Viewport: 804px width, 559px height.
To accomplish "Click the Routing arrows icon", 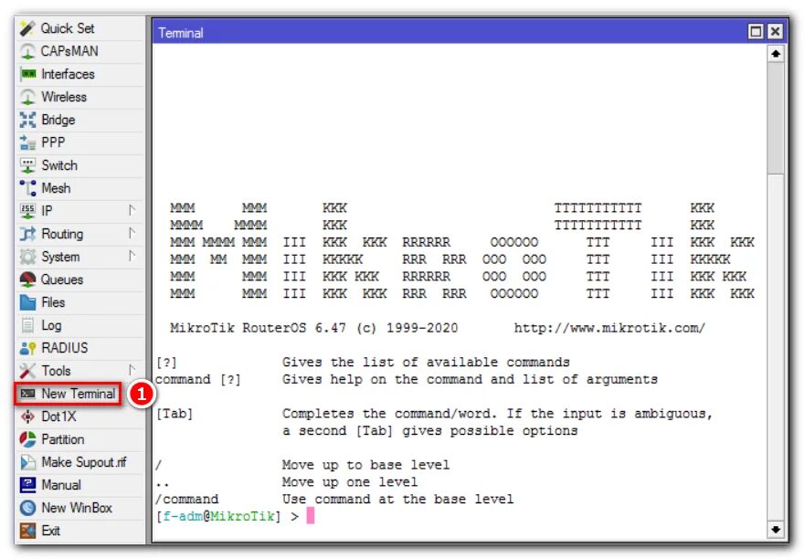I will 27,234.
